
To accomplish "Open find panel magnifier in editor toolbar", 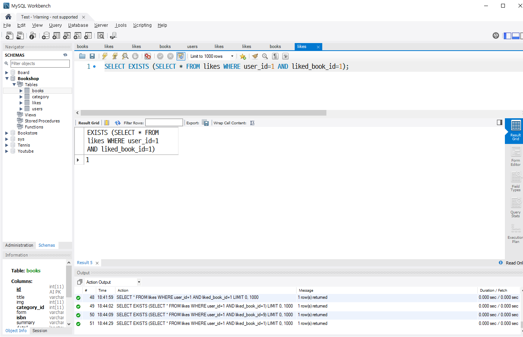I will click(265, 56).
